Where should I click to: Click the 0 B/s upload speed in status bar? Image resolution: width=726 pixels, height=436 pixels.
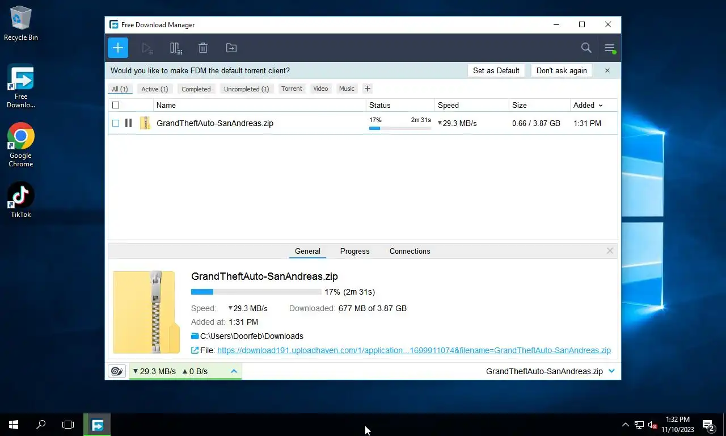point(195,371)
